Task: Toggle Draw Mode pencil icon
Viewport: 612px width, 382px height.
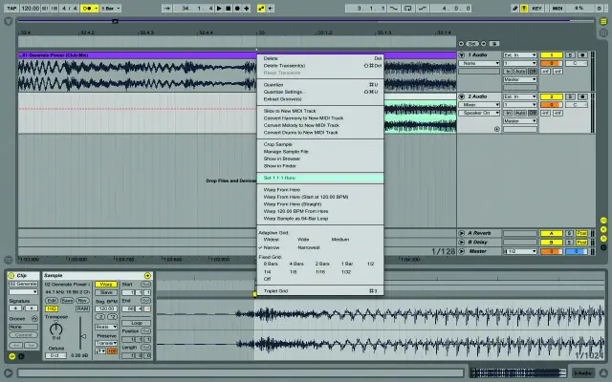Action: 515,9
